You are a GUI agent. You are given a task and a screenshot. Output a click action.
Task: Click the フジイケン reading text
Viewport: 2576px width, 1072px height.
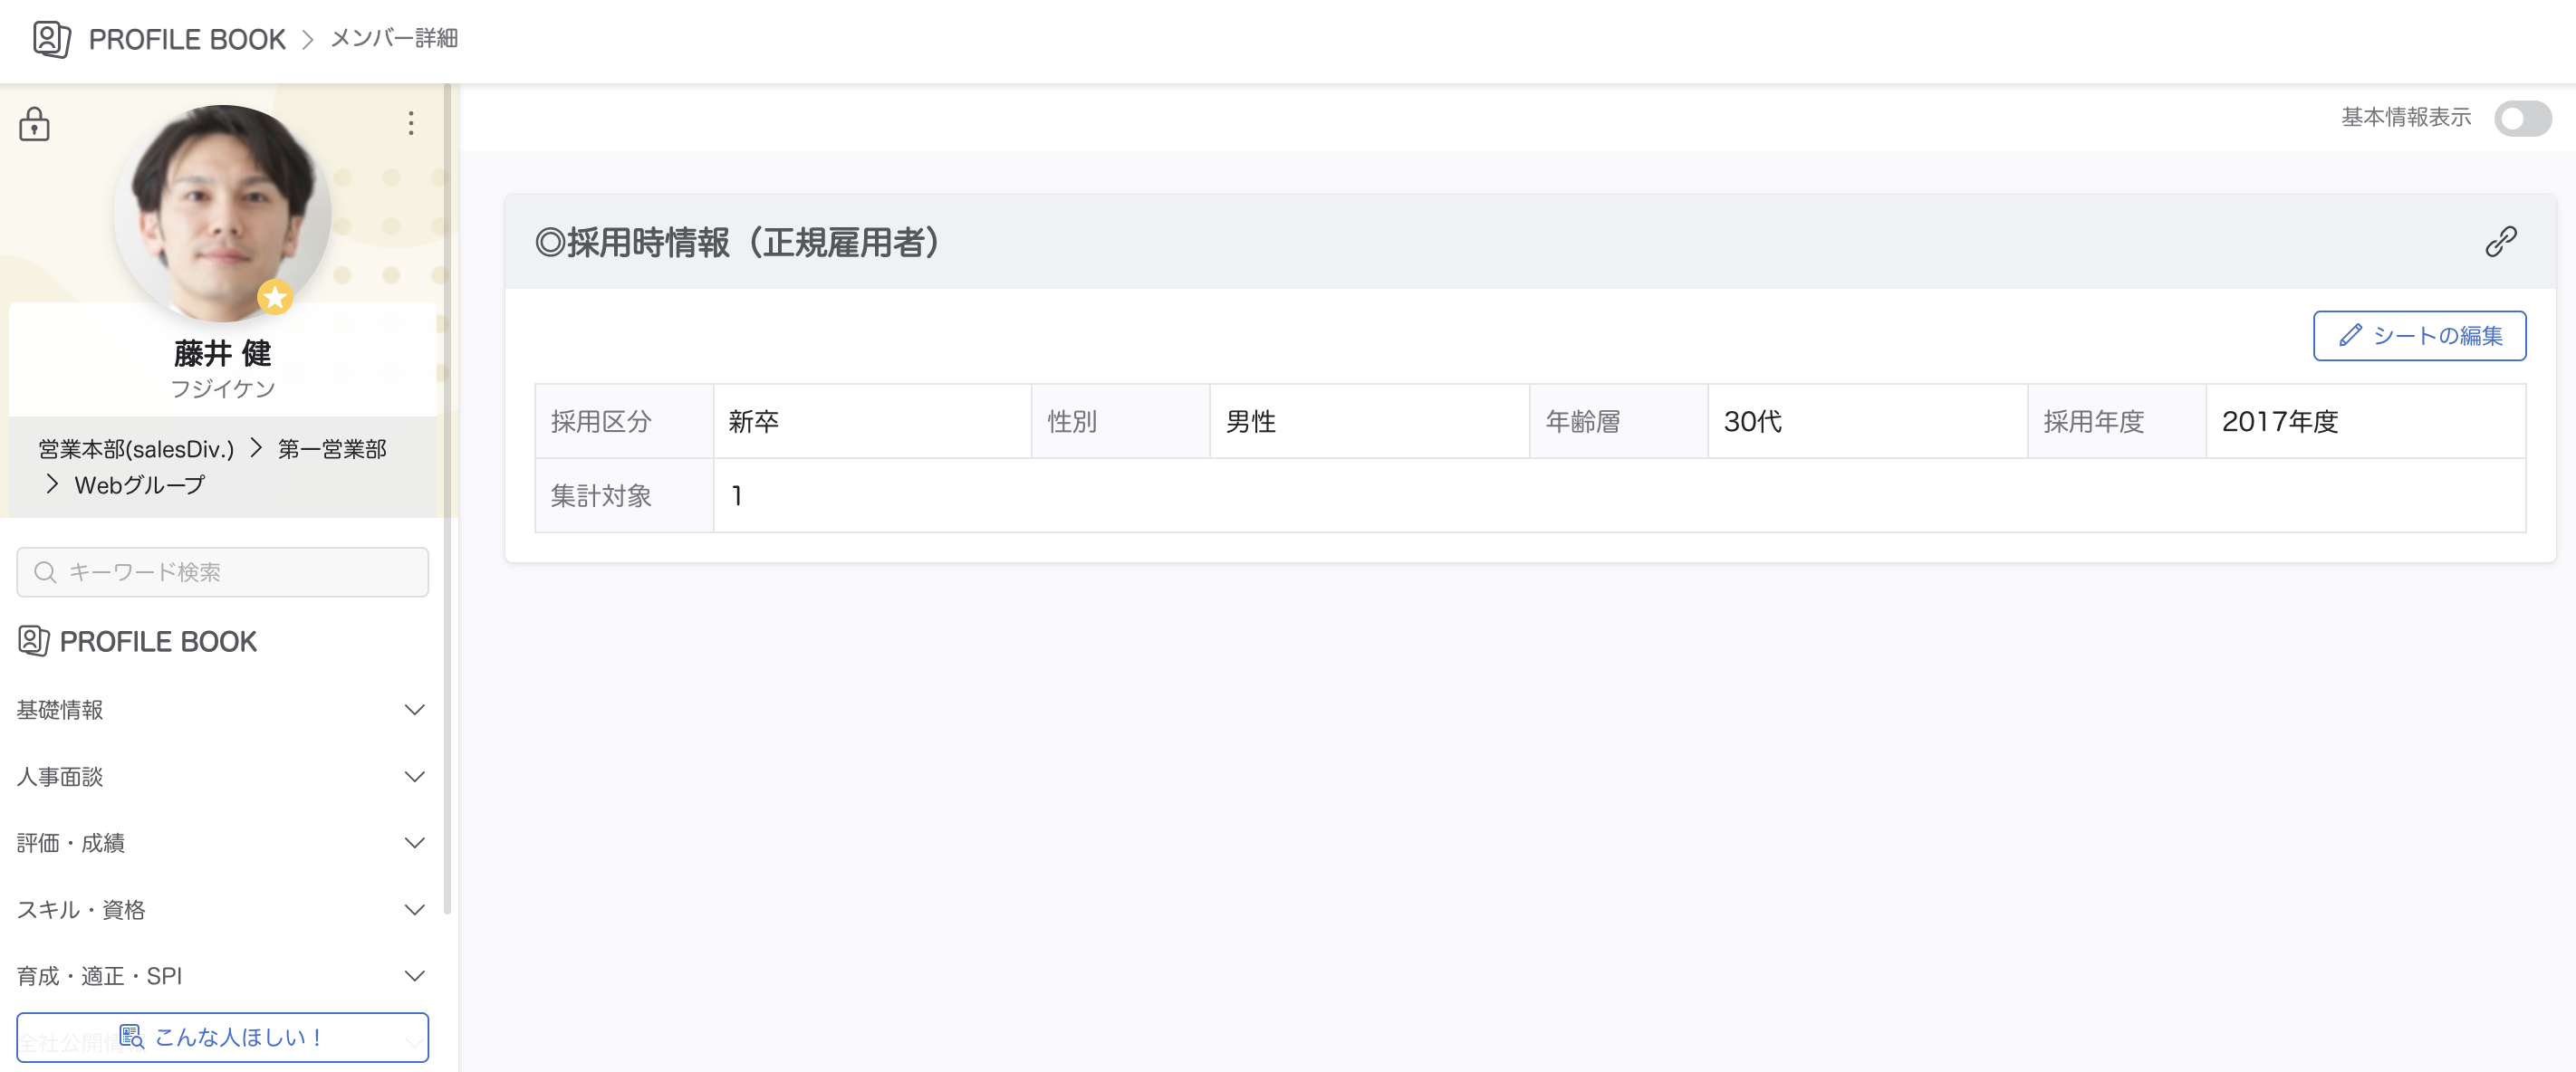point(222,388)
